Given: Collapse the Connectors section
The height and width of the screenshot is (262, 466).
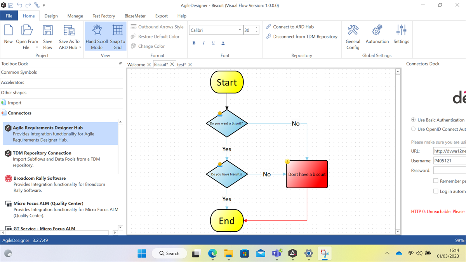Looking at the screenshot, I should coord(61,113).
